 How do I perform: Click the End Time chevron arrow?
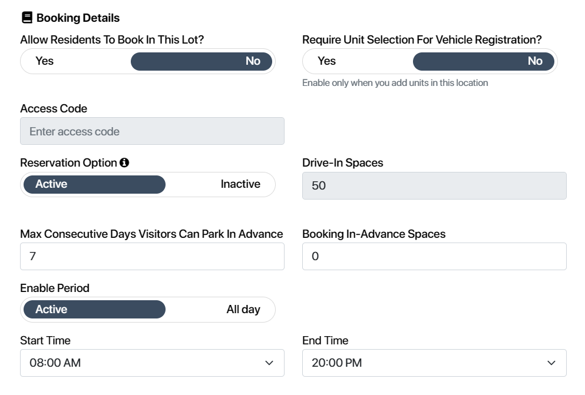551,363
